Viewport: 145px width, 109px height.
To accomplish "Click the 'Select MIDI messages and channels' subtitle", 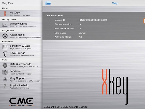I will [25, 38].
